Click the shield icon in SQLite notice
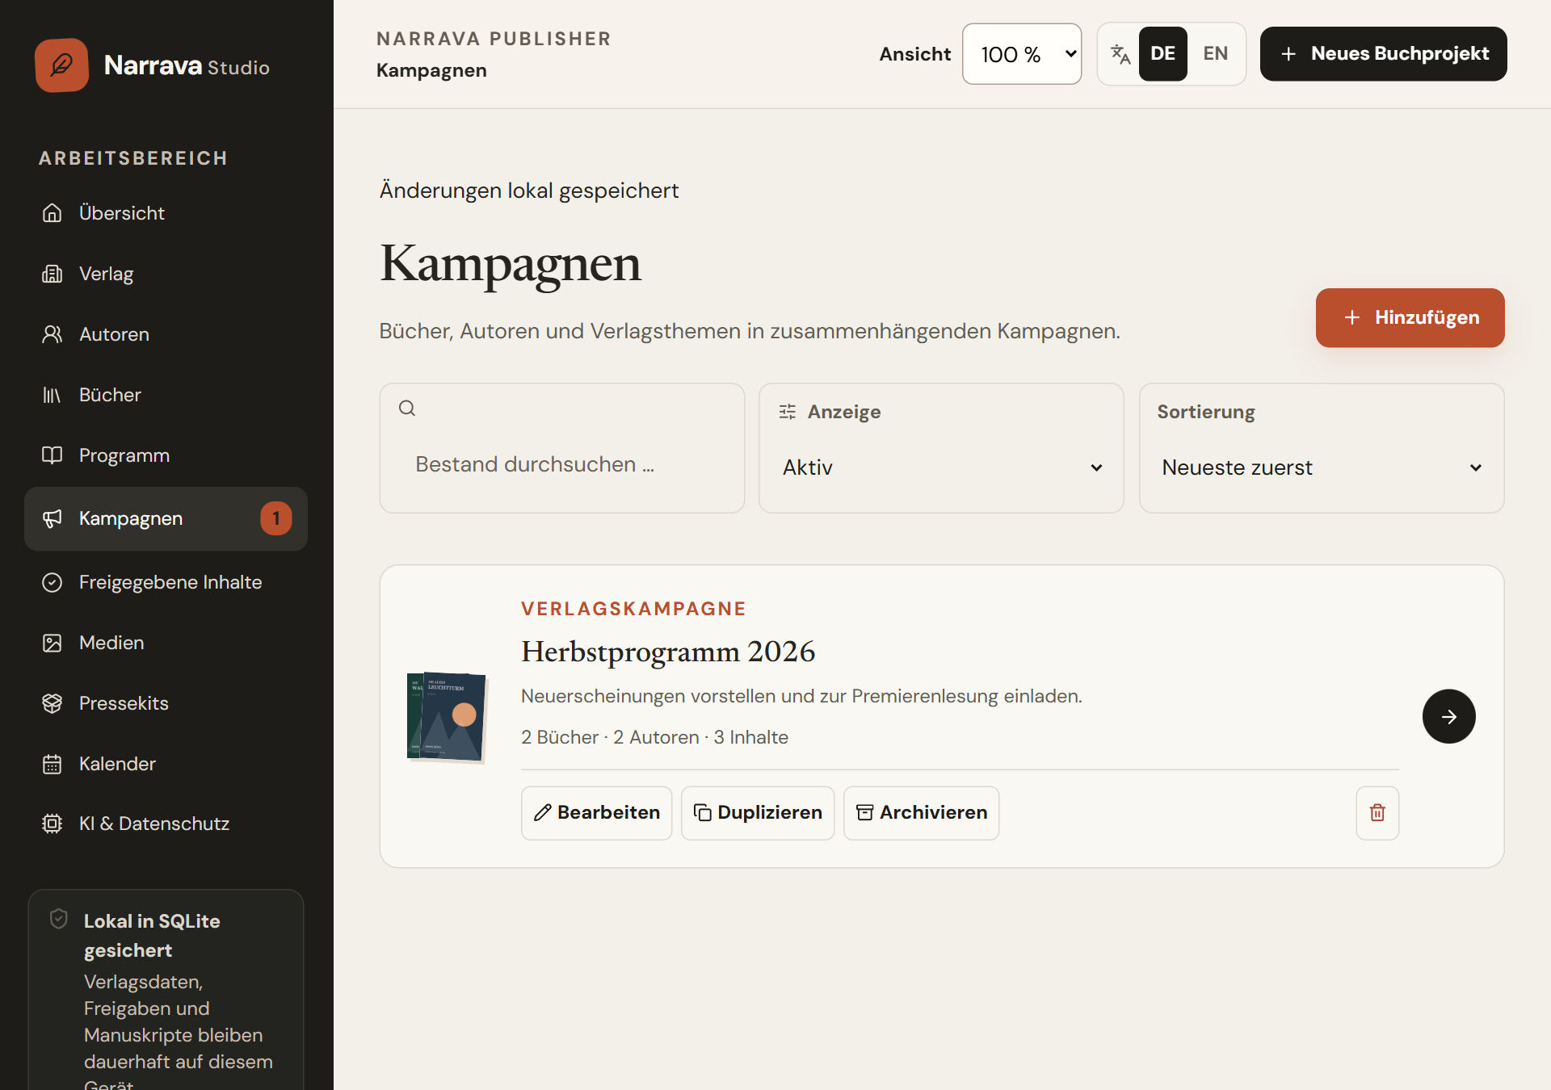Screen dimensions: 1551x1090 (x=58, y=919)
